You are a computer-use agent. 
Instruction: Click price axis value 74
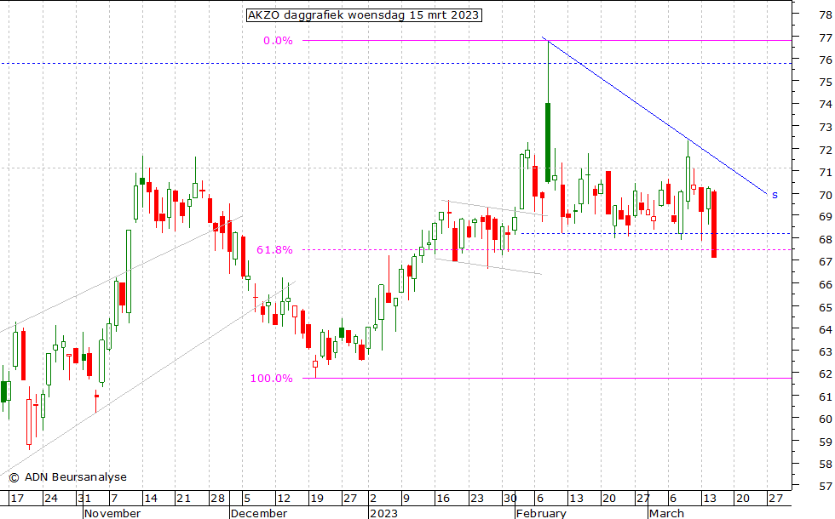(x=826, y=104)
